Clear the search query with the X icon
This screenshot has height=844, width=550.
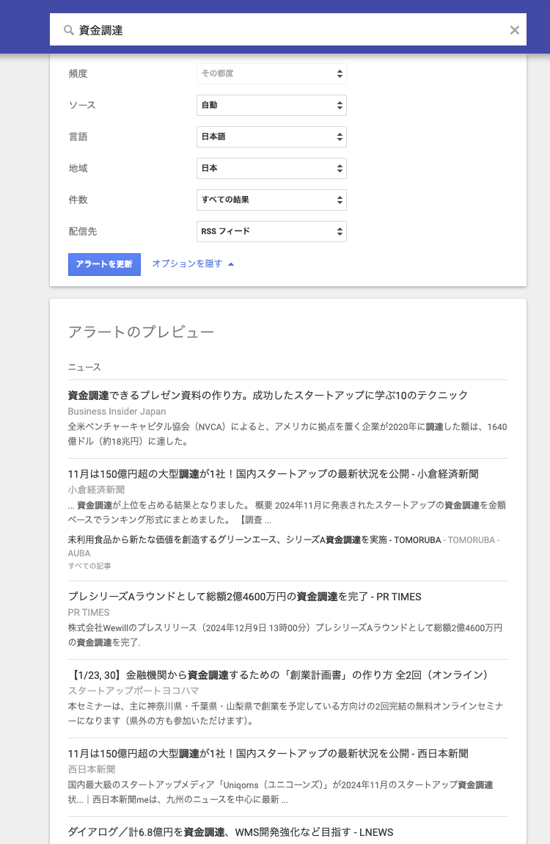pos(515,30)
